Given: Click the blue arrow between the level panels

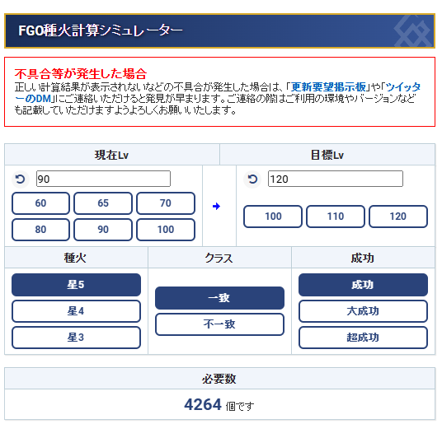Looking at the screenshot, I should click(216, 207).
